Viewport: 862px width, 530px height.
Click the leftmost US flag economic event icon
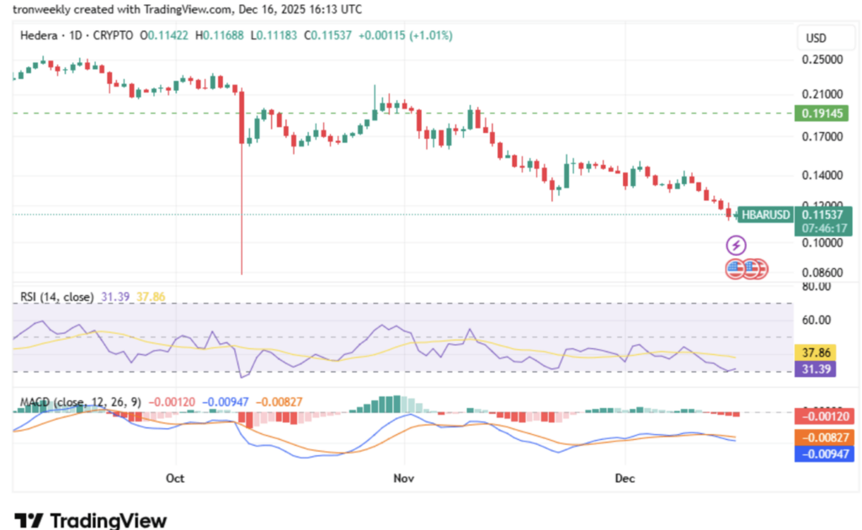[736, 268]
